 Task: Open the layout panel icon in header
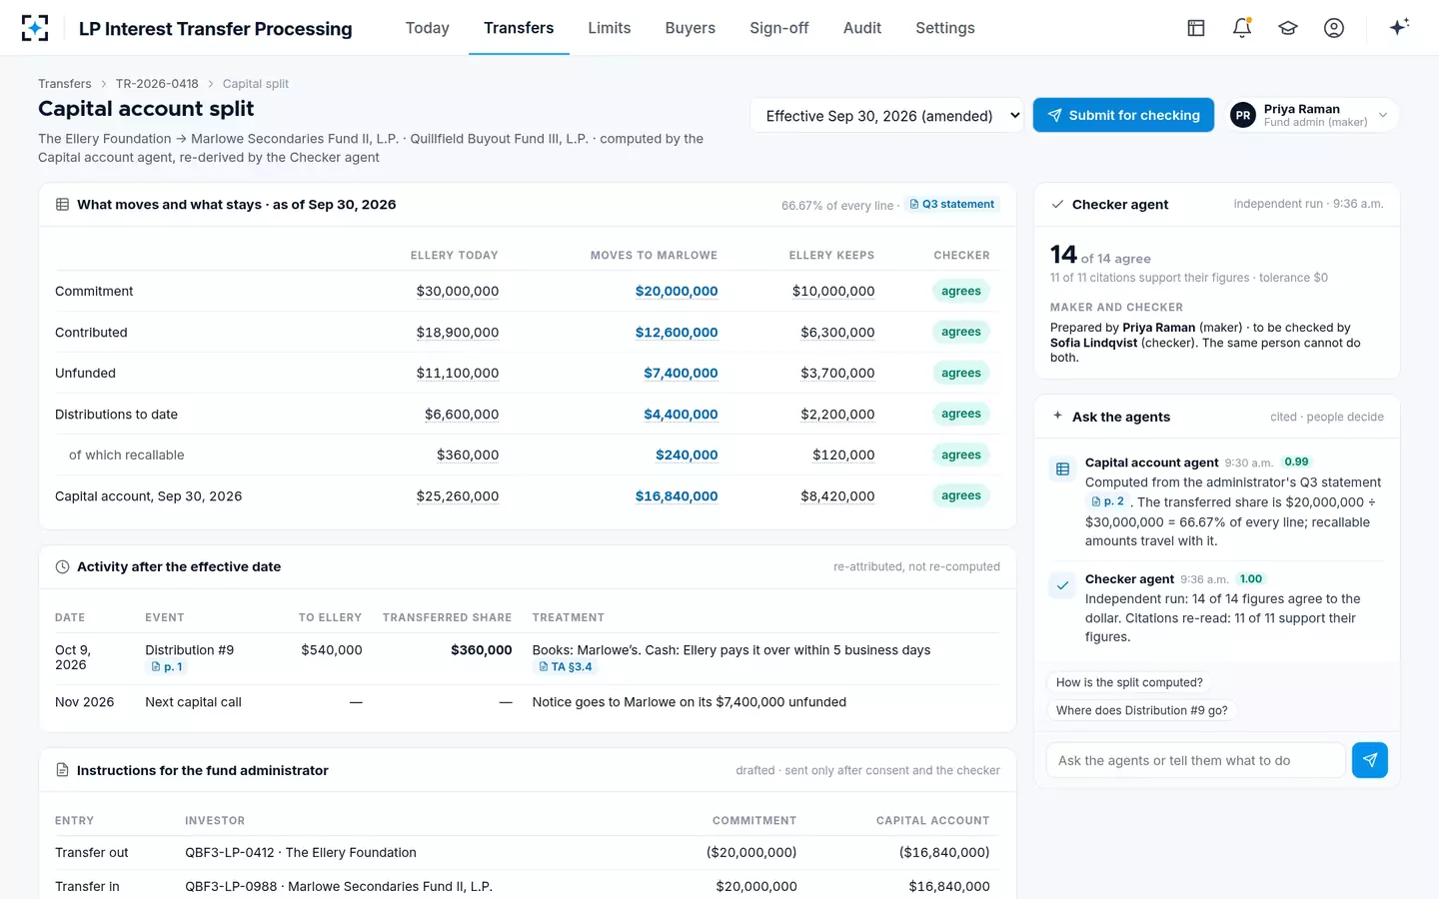coord(1196,28)
